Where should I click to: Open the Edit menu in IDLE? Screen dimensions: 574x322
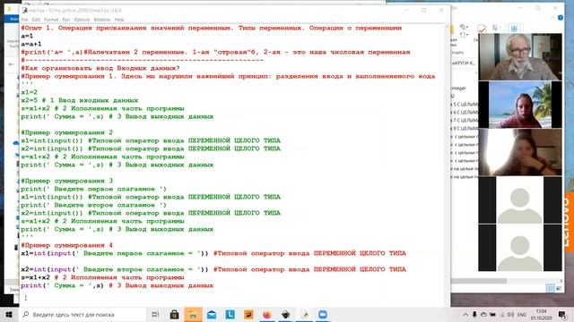pyautogui.click(x=36, y=20)
